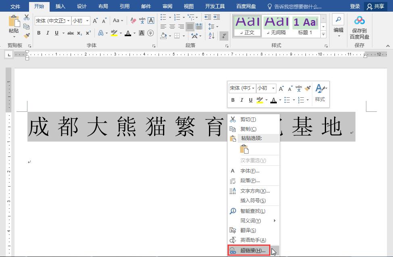Enable superscript formatting in the Font group
The image size is (393, 257).
click(x=88, y=33)
